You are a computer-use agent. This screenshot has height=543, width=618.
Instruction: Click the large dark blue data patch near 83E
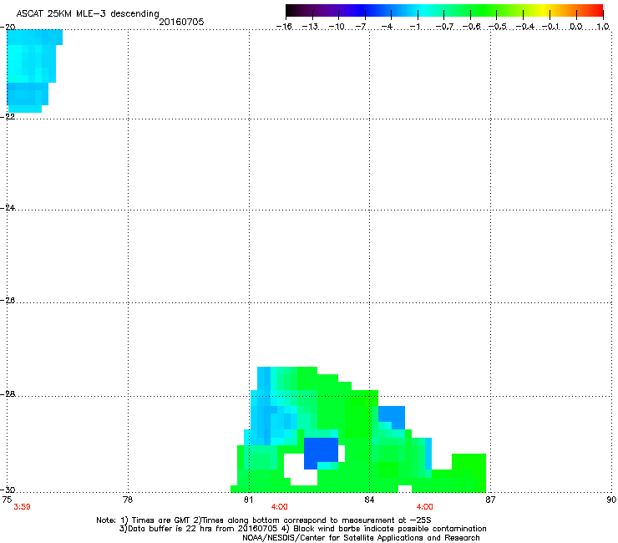pos(321,453)
